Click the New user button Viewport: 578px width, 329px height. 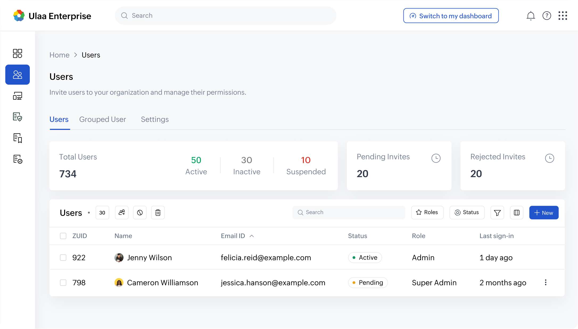pyautogui.click(x=544, y=212)
